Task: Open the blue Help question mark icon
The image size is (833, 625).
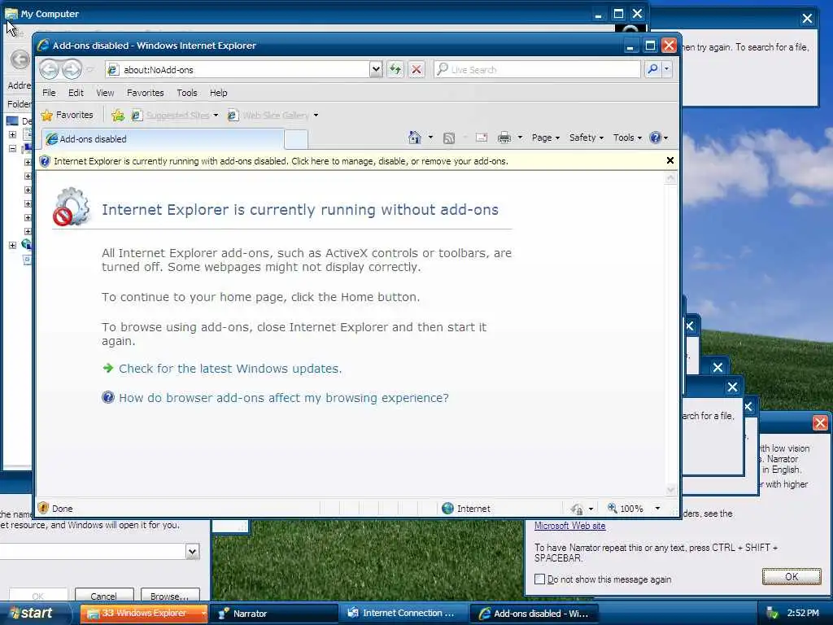Action: click(656, 138)
